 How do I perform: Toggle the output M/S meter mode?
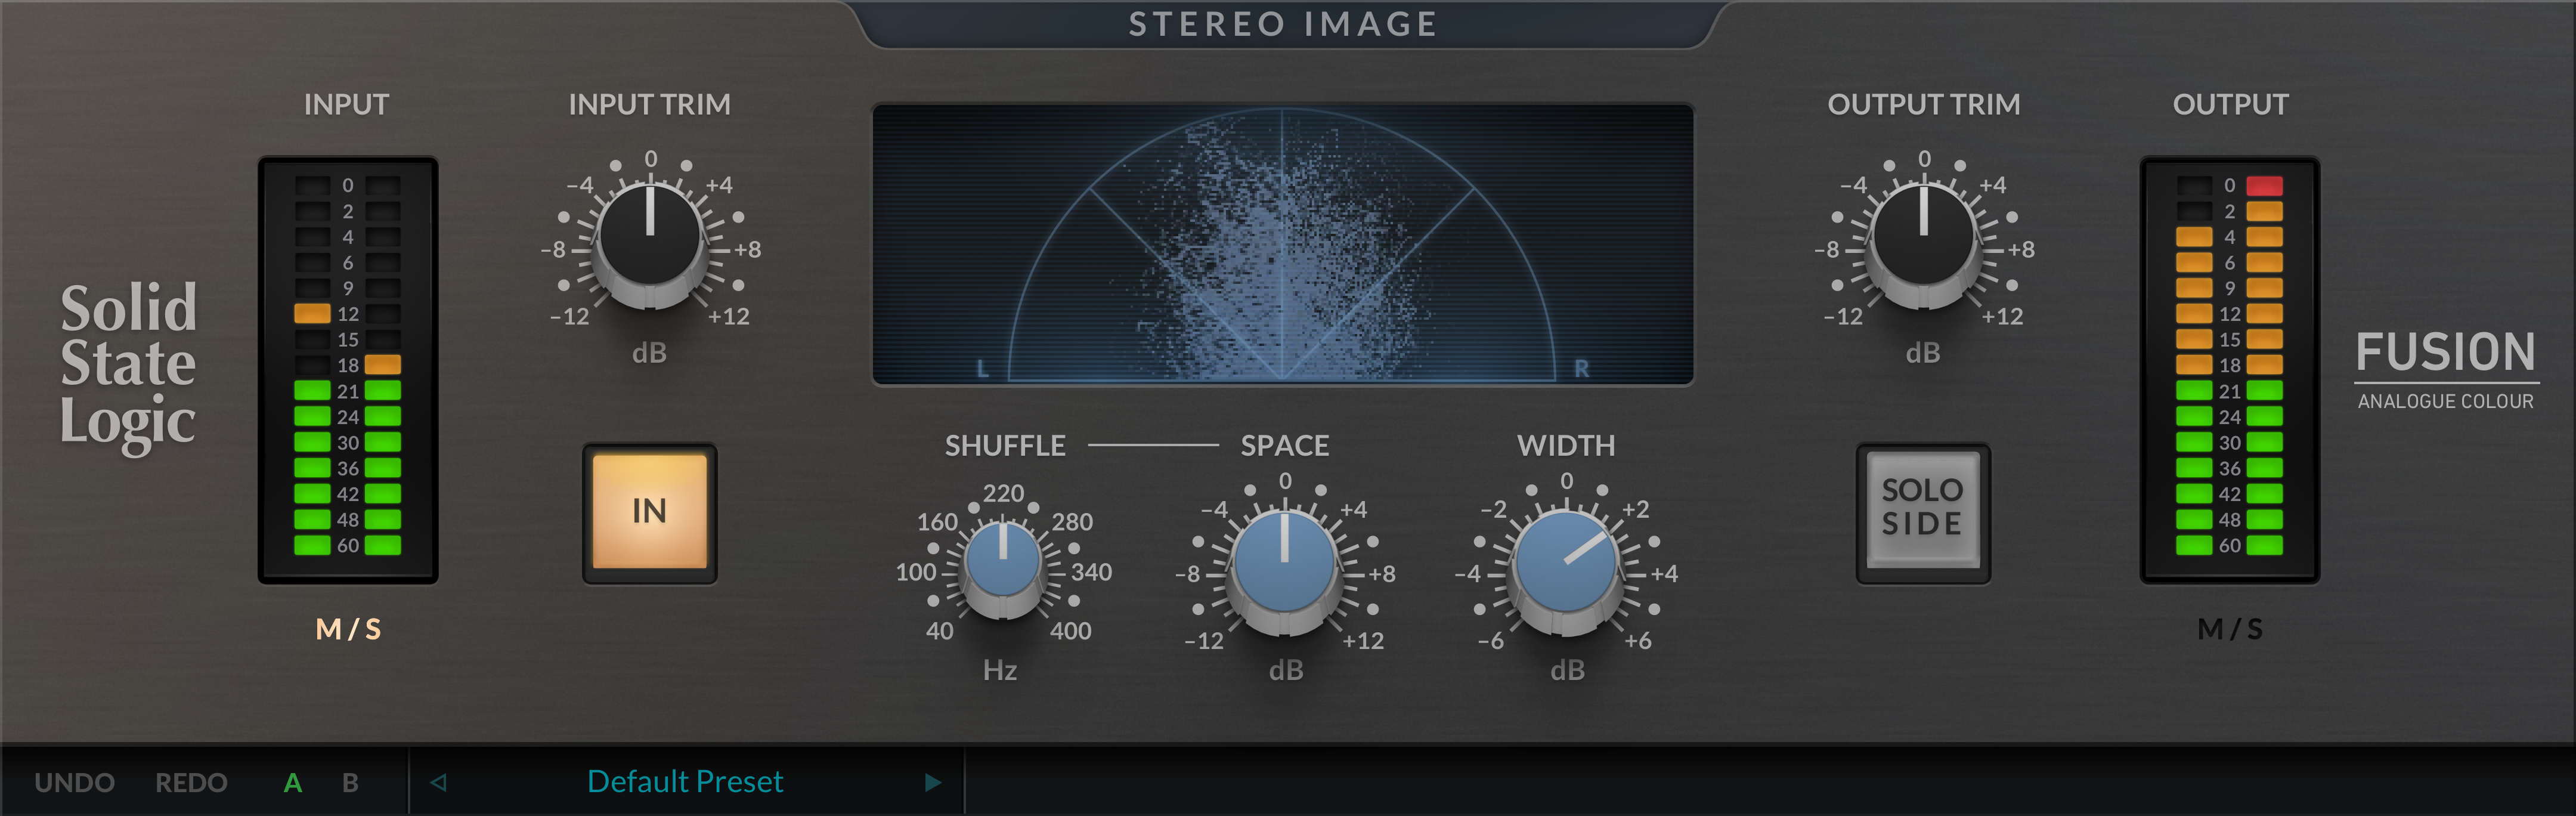pos(2229,629)
